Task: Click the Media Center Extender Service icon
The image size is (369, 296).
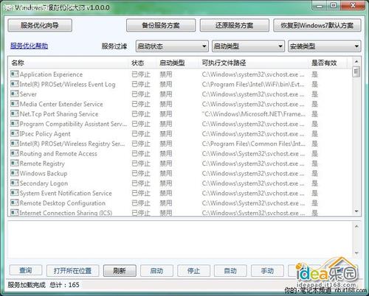Action: (15, 104)
